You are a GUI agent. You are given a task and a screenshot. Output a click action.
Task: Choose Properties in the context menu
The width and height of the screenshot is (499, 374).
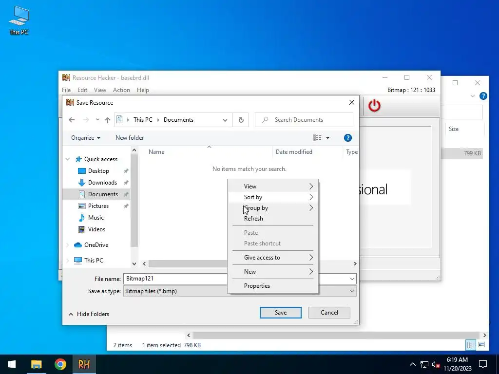point(273,285)
